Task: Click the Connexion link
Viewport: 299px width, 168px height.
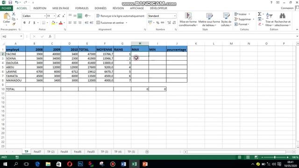Action: (x=287, y=8)
